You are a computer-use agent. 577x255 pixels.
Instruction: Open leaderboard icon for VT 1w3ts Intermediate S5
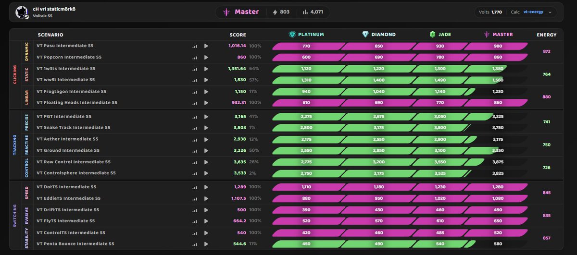click(195, 69)
